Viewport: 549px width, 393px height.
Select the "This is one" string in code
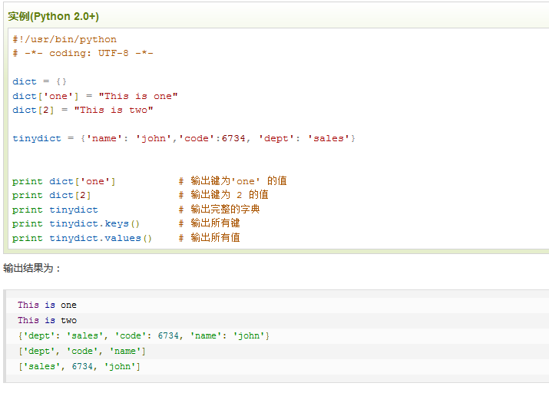click(138, 96)
